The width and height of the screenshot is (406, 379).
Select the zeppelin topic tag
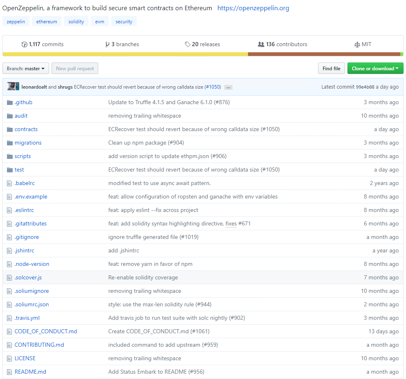click(16, 22)
